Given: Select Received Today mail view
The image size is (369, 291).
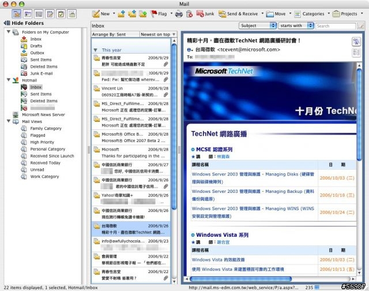Looking at the screenshot, I should pyautogui.click(x=45, y=163).
